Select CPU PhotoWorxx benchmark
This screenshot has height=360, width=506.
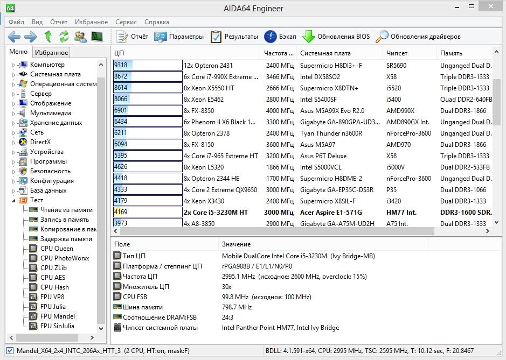click(x=65, y=258)
